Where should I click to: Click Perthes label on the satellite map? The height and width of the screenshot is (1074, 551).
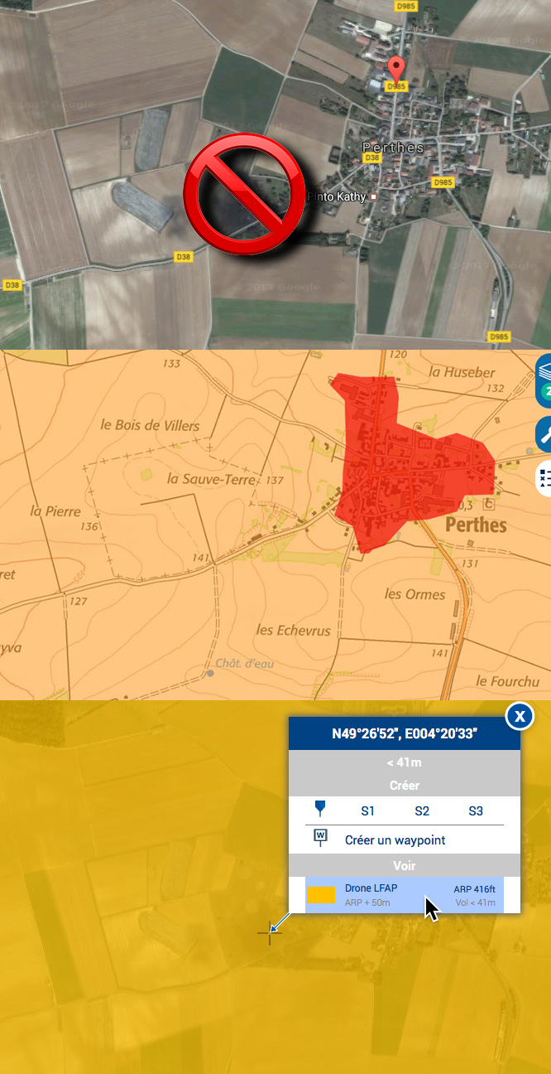pos(393,148)
